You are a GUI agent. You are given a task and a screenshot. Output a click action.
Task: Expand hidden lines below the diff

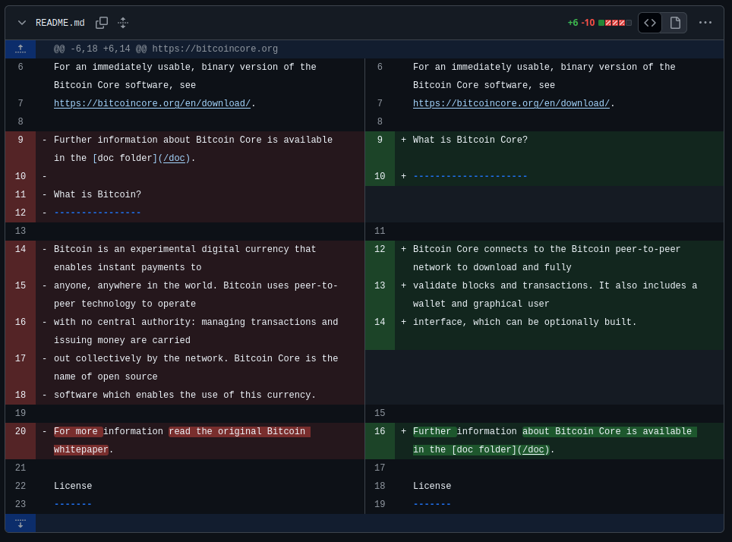tap(21, 523)
